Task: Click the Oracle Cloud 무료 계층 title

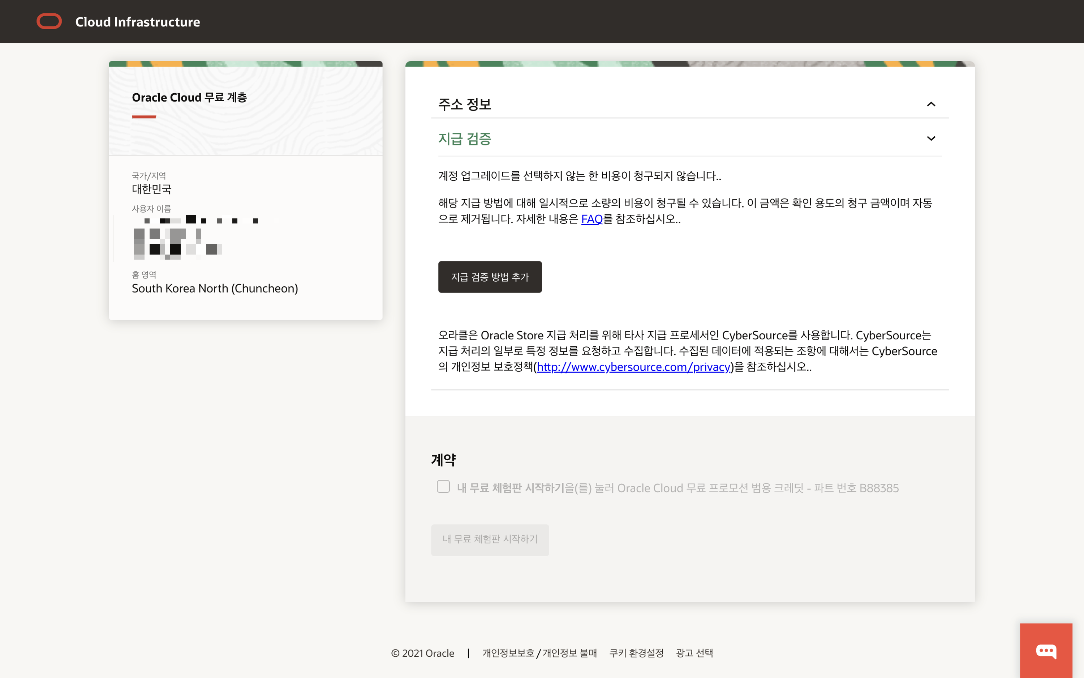Action: click(189, 98)
